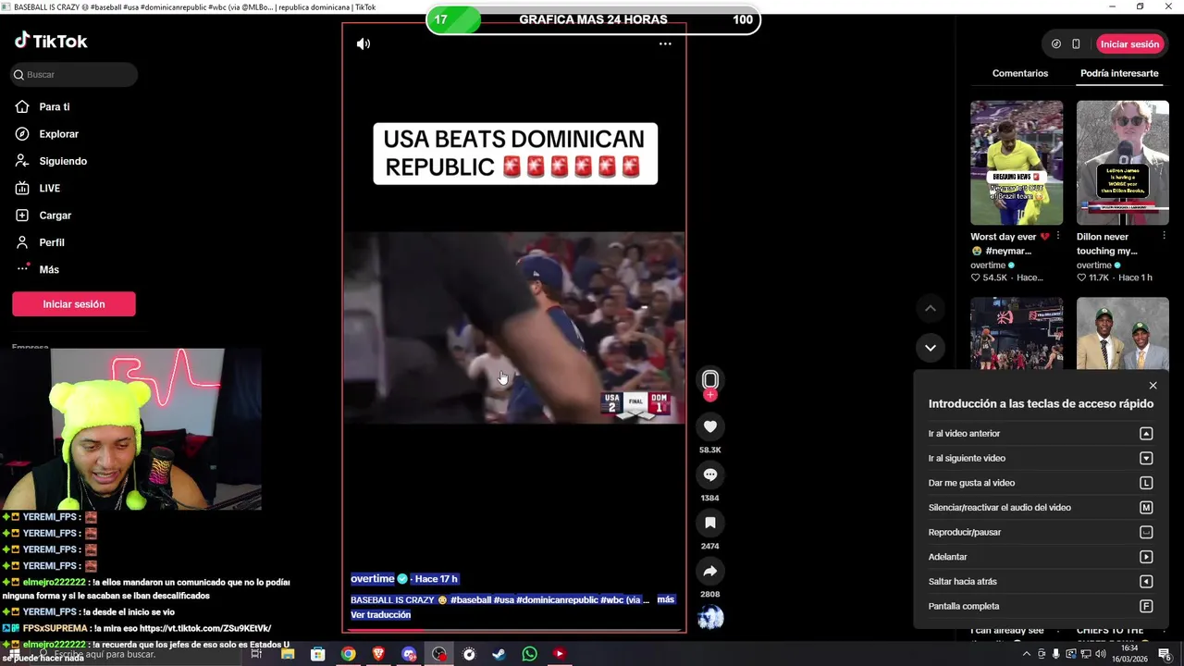
Task: Mute the video with speaker icon
Action: tap(364, 43)
